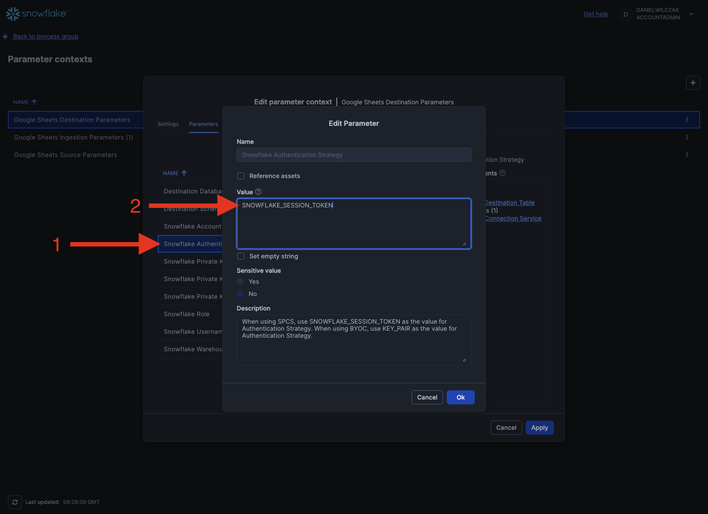Click Ok in Edit Parameter dialog
708x514 pixels.
460,397
